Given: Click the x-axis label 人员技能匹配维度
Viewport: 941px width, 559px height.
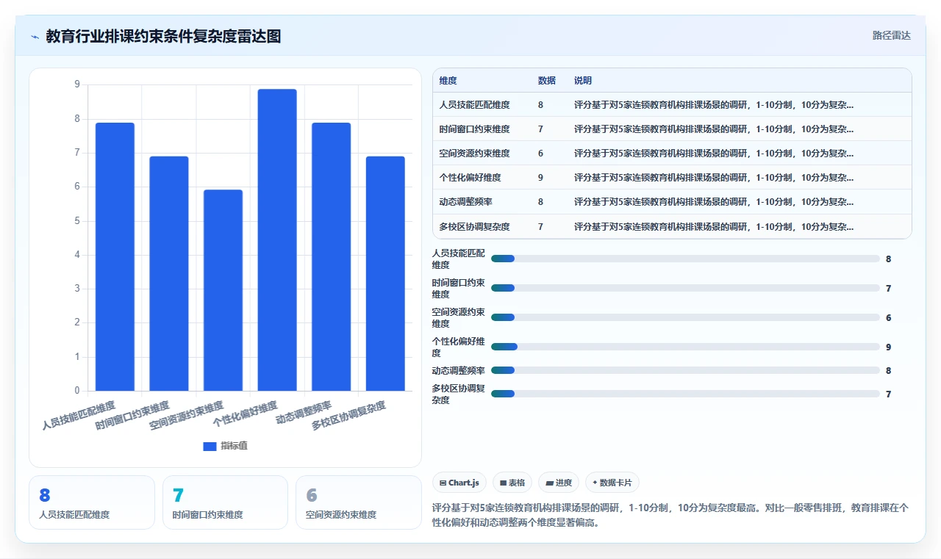Looking at the screenshot, I should pos(79,415).
